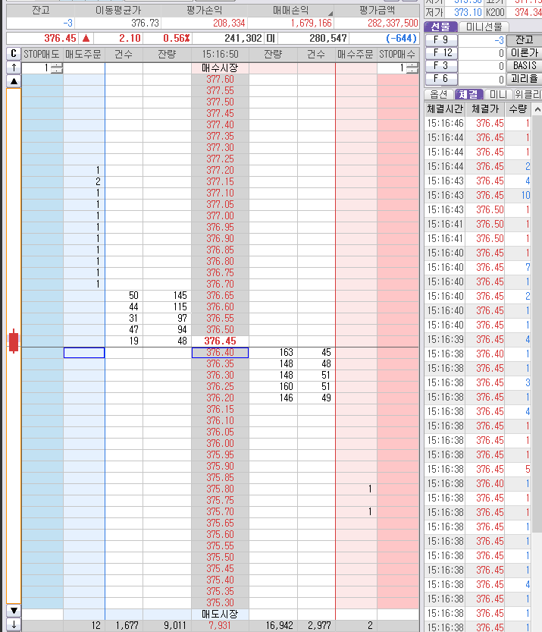Screen dimensions: 542x632
Task: Click the 이동평균가 value 376.73
Action: pos(145,24)
